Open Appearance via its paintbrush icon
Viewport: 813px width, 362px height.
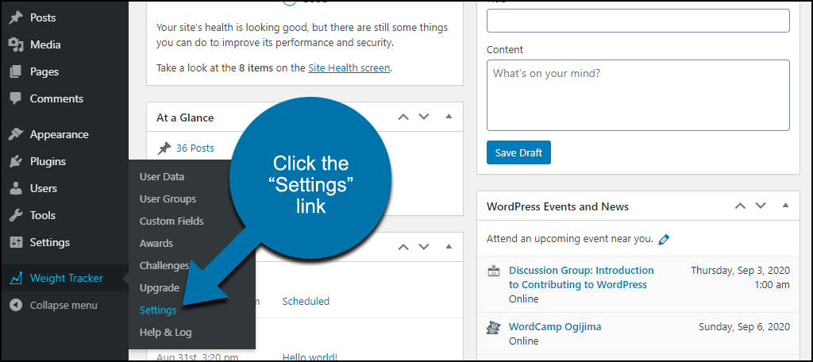pos(16,134)
